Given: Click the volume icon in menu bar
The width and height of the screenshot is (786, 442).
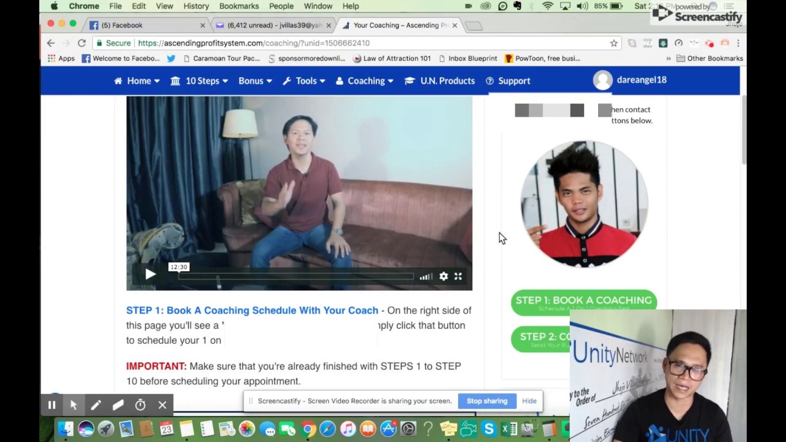Looking at the screenshot, I should (x=581, y=6).
